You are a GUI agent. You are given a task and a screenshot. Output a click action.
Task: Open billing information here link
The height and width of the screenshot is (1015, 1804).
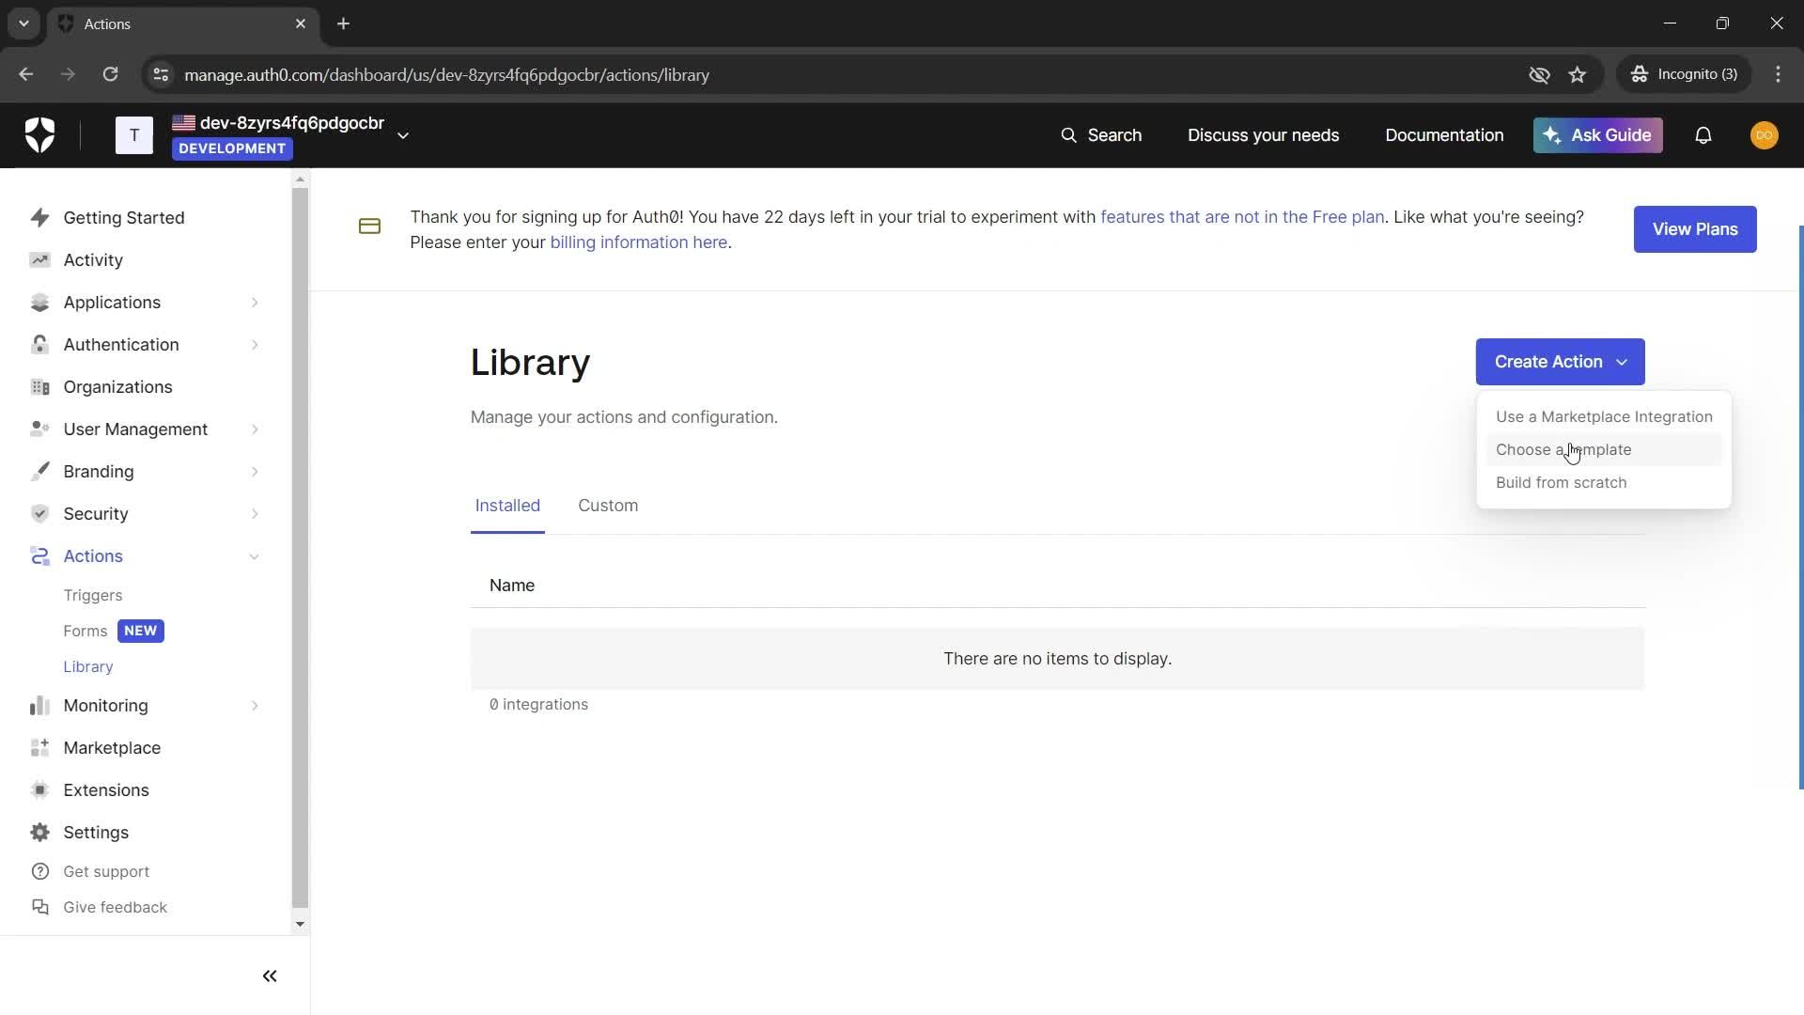coord(638,242)
